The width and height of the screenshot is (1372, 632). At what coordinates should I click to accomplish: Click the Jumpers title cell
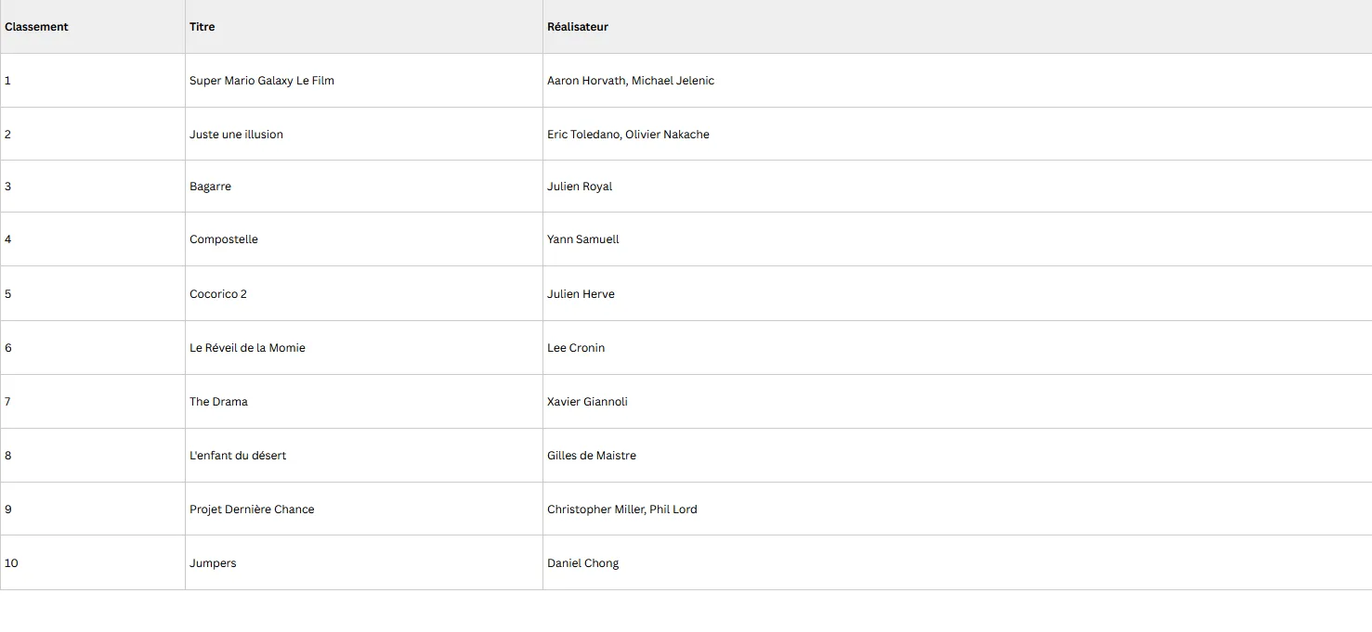pyautogui.click(x=213, y=563)
